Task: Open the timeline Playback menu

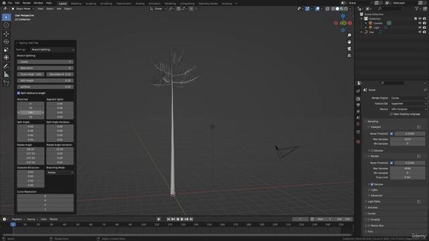Action: [18, 219]
